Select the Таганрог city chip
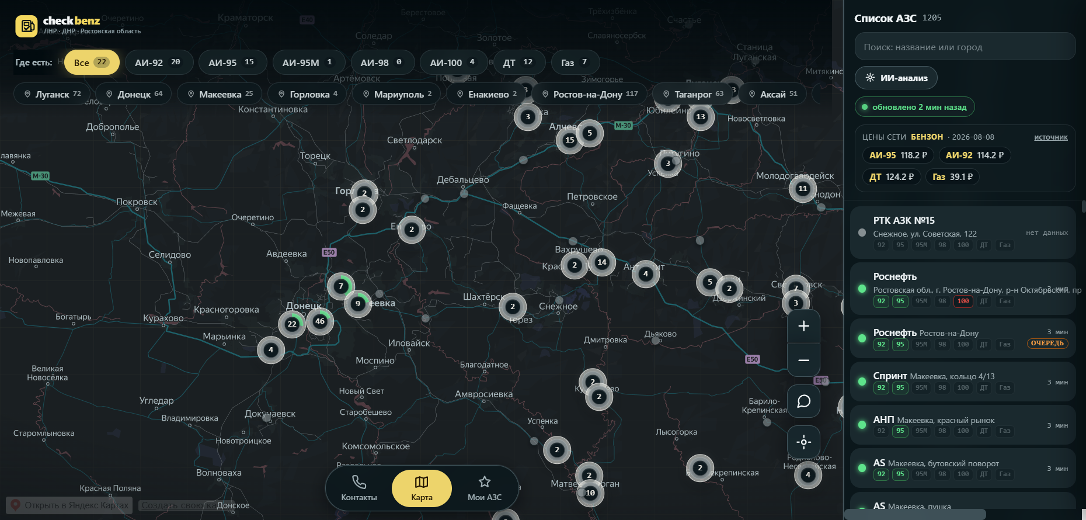The height and width of the screenshot is (520, 1086). (692, 94)
